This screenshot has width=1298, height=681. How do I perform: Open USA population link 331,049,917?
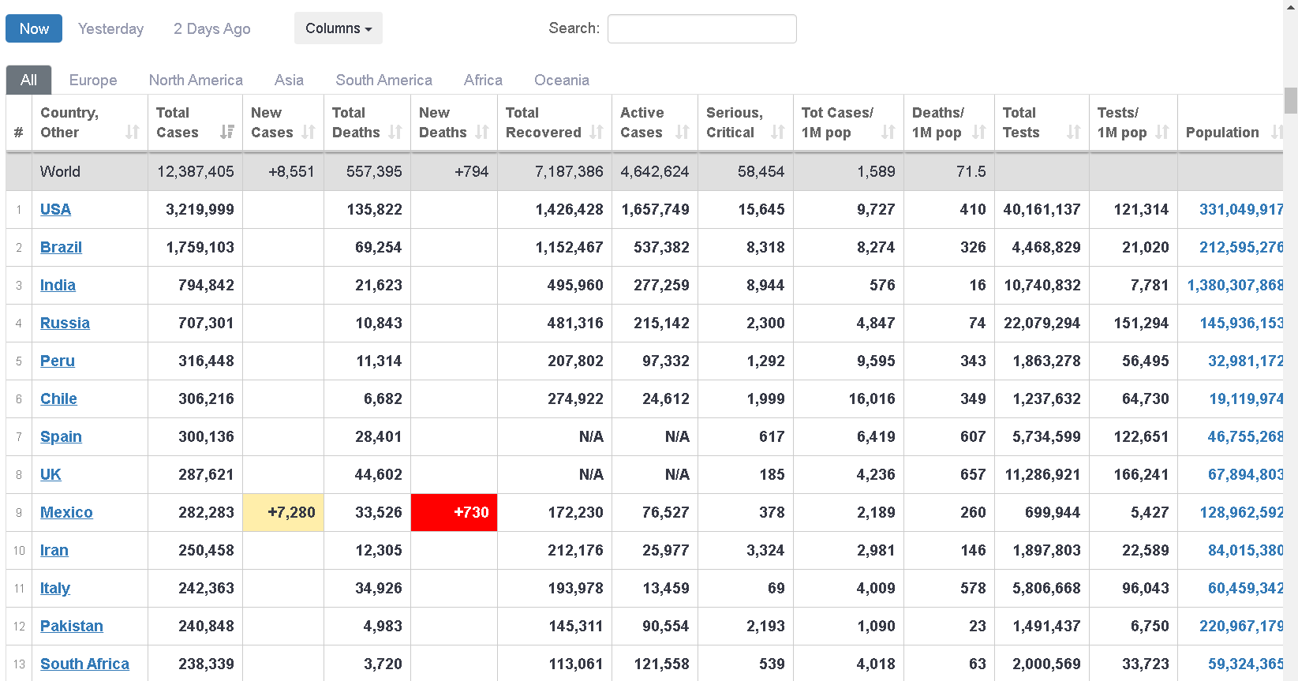(1241, 209)
